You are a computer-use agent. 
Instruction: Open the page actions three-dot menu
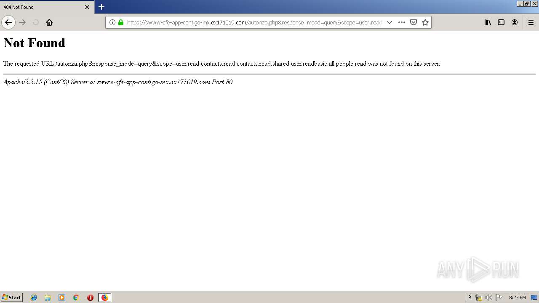pyautogui.click(x=402, y=22)
